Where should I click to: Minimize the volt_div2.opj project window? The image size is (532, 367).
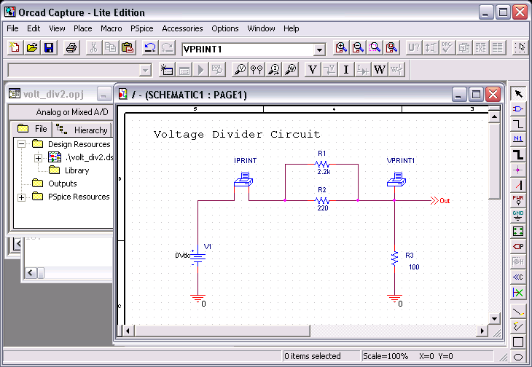(104, 94)
